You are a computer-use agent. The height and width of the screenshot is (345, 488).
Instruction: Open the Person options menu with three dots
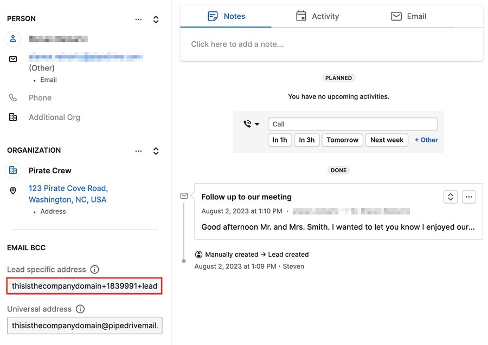tap(139, 19)
